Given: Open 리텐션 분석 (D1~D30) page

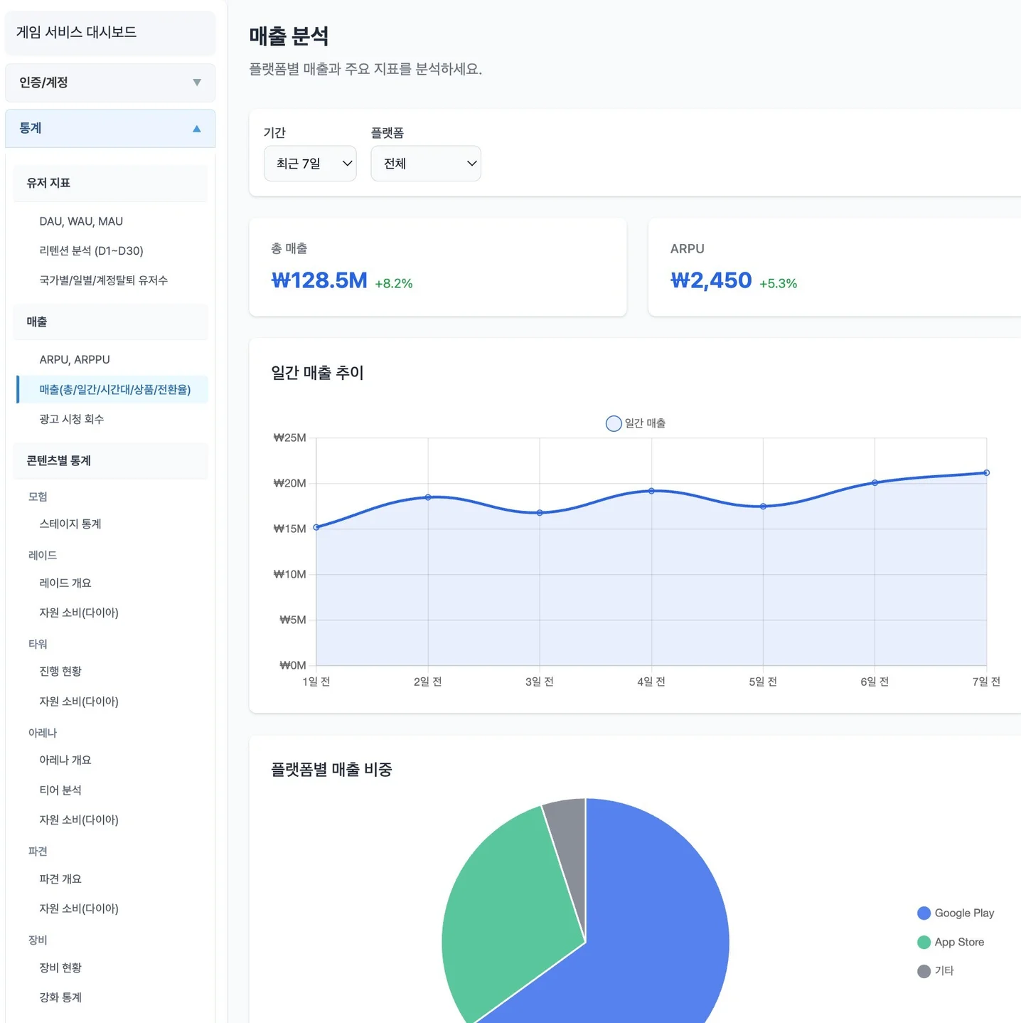Looking at the screenshot, I should click(91, 250).
